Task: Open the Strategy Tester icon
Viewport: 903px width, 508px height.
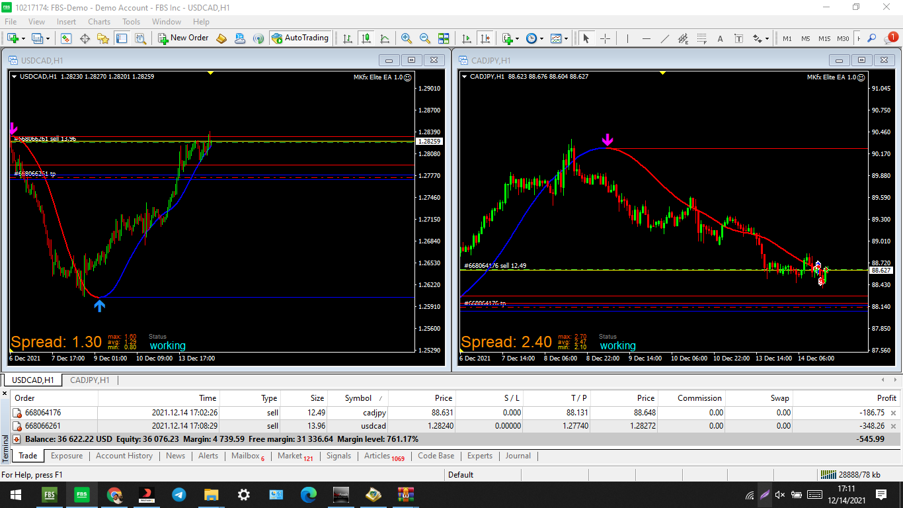Action: 140,38
